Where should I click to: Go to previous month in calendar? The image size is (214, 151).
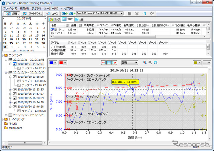point(3,18)
